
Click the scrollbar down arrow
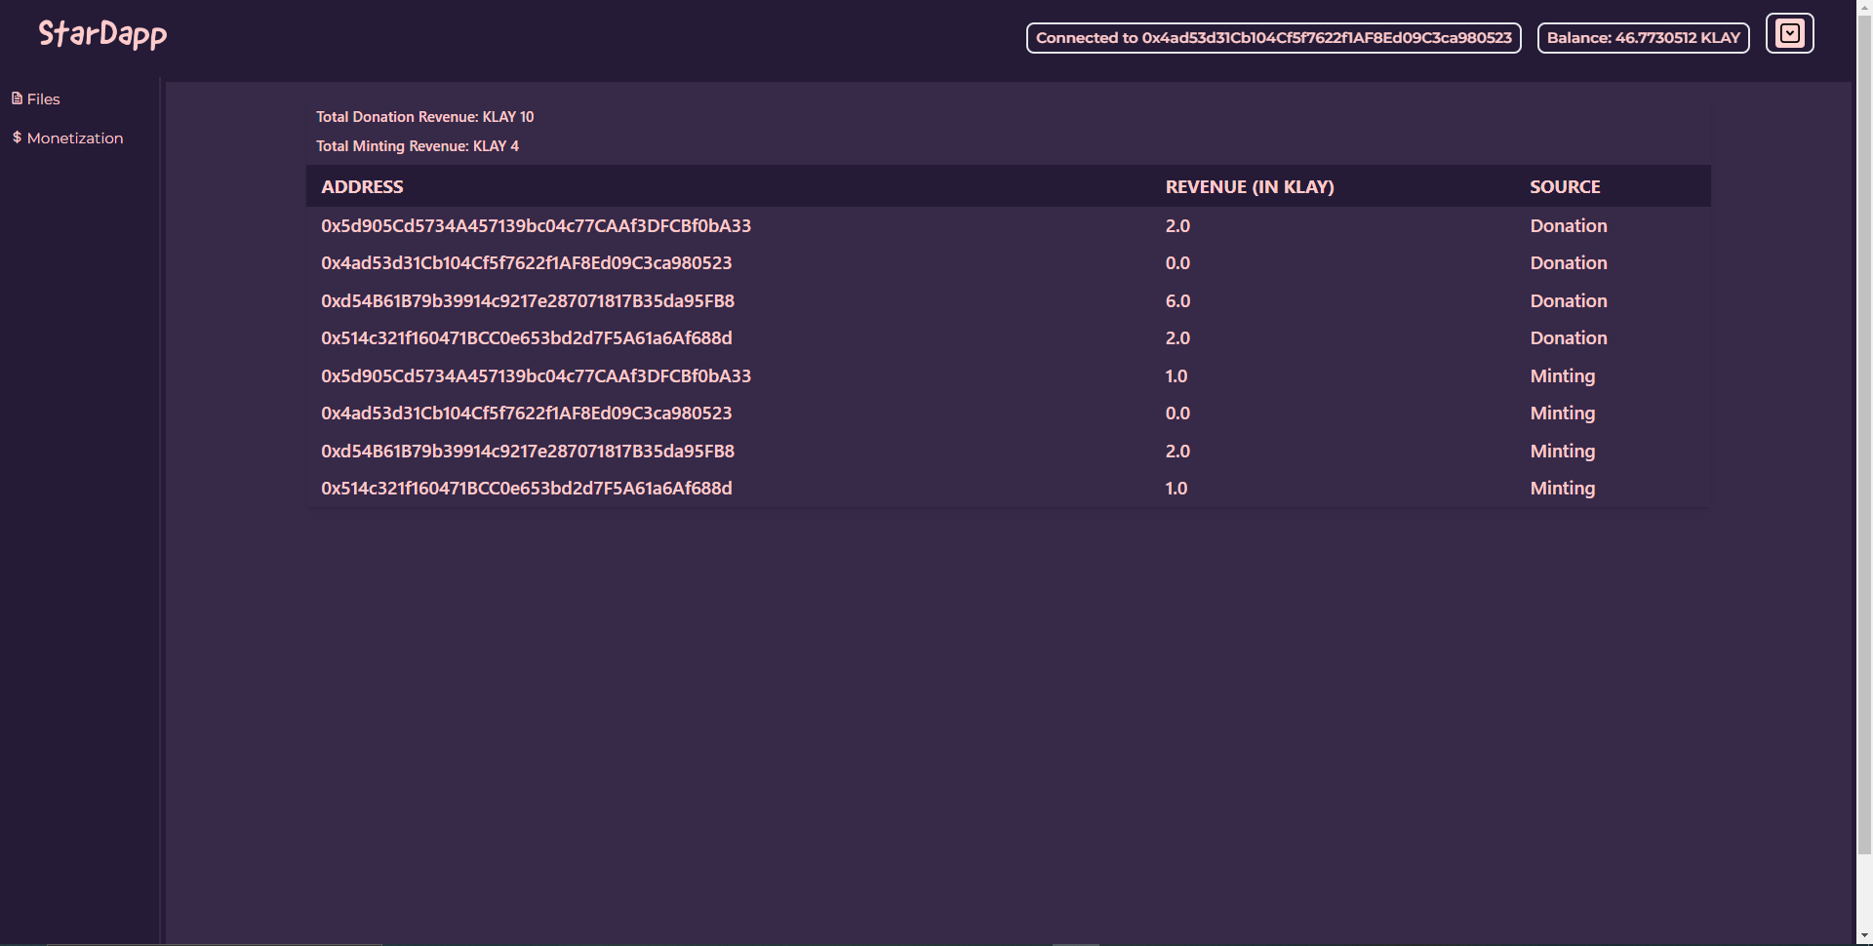tap(1864, 937)
